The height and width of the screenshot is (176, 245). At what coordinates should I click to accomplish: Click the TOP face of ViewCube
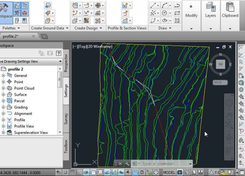coord(221,64)
